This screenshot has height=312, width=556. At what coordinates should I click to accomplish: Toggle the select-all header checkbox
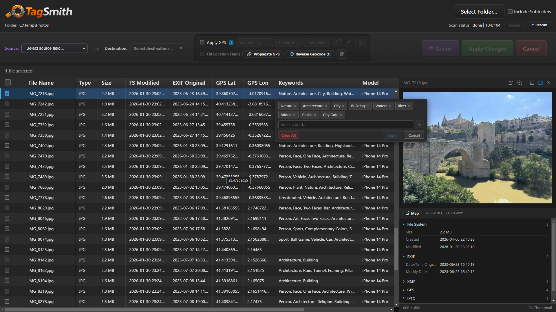pyautogui.click(x=8, y=83)
